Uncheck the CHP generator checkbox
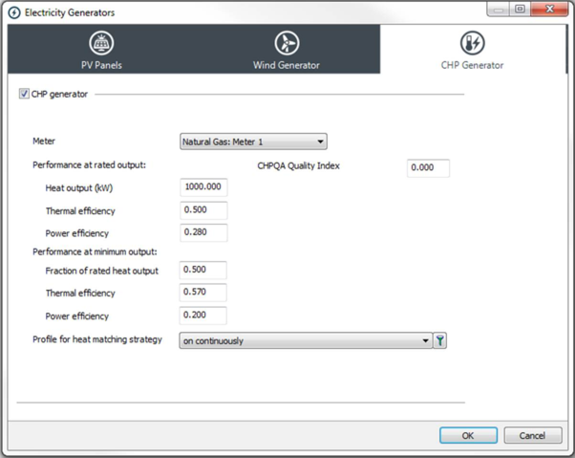This screenshot has width=575, height=458. 24,94
